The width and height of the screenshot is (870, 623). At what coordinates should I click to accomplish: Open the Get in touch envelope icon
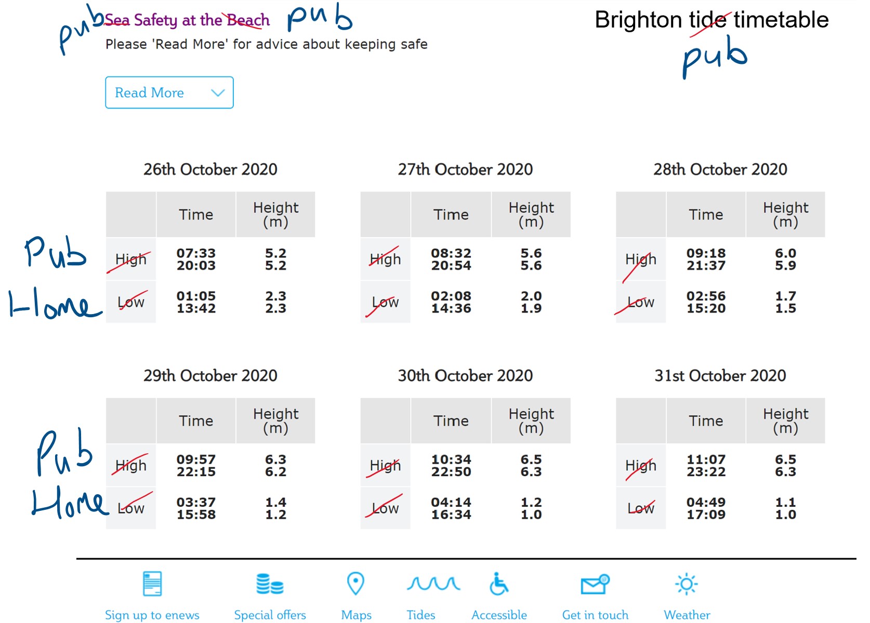click(595, 584)
